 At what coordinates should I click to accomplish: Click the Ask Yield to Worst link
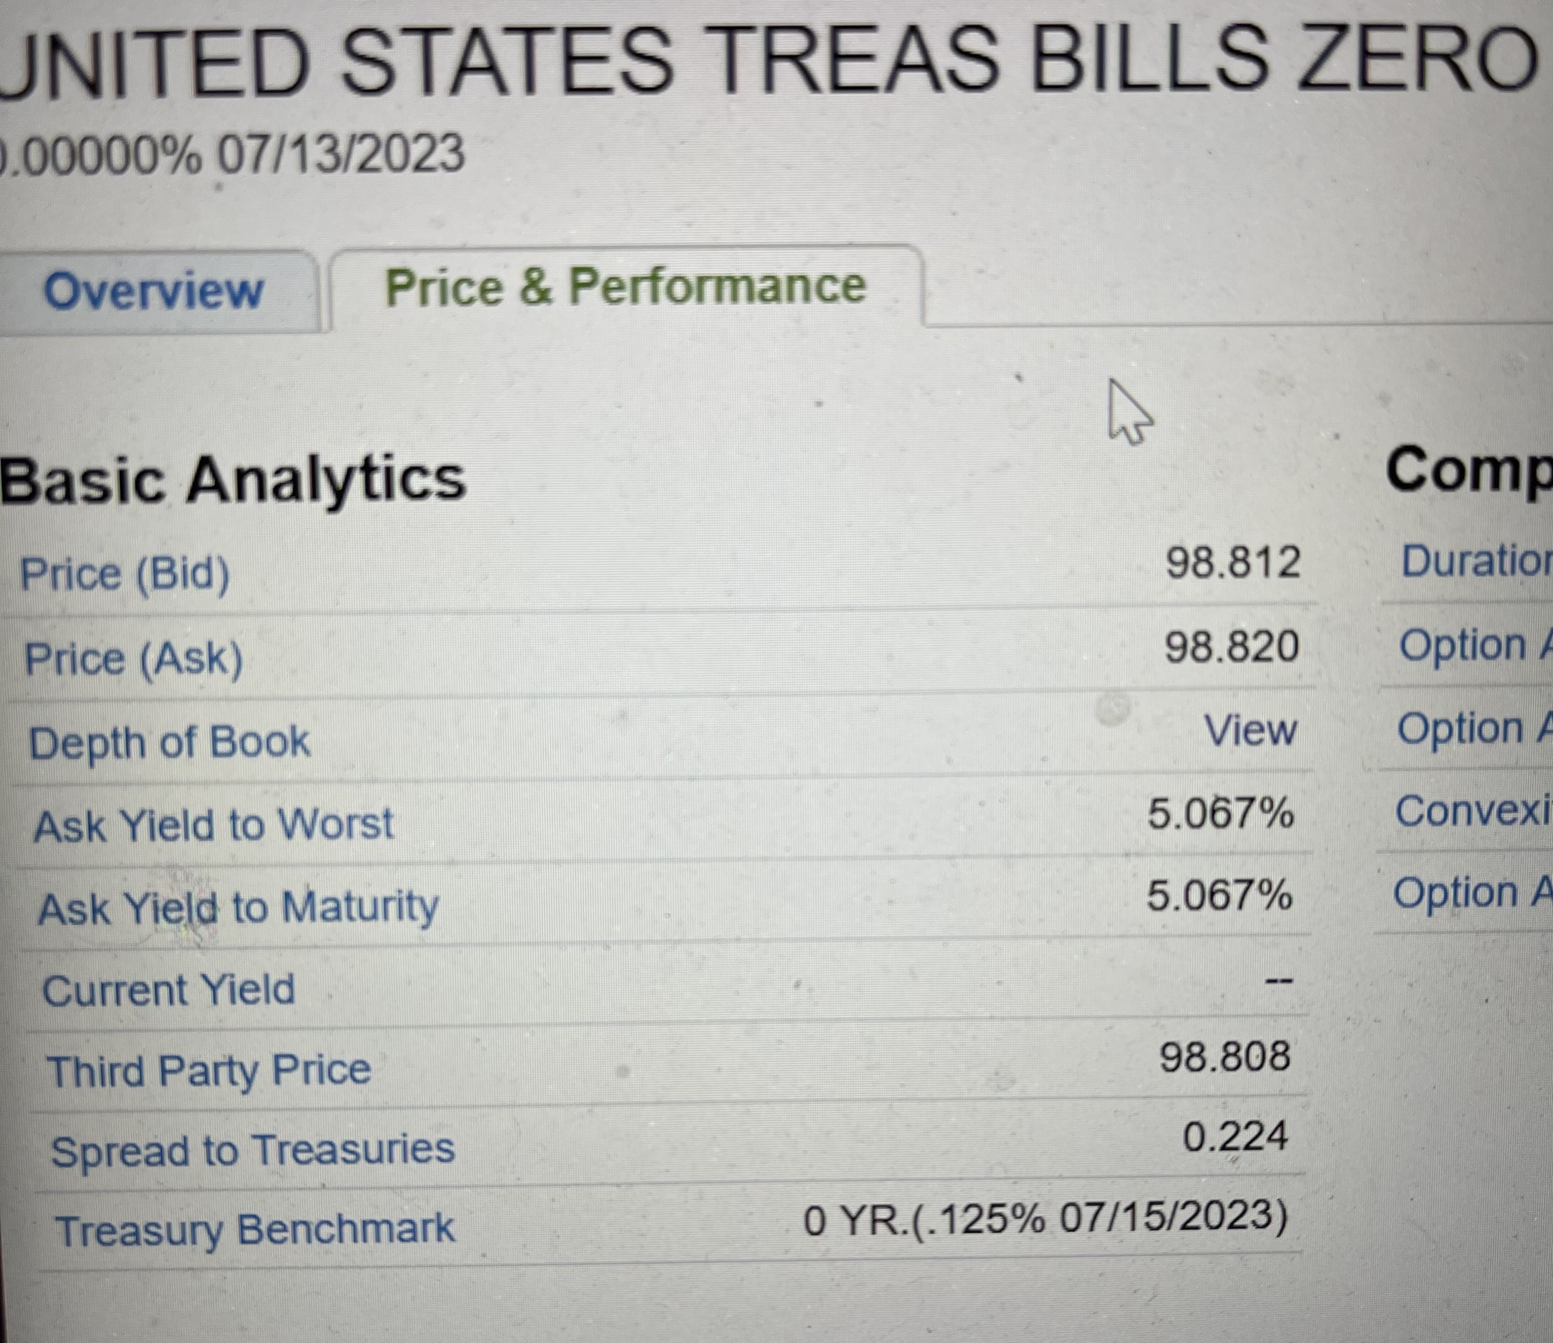[x=214, y=826]
